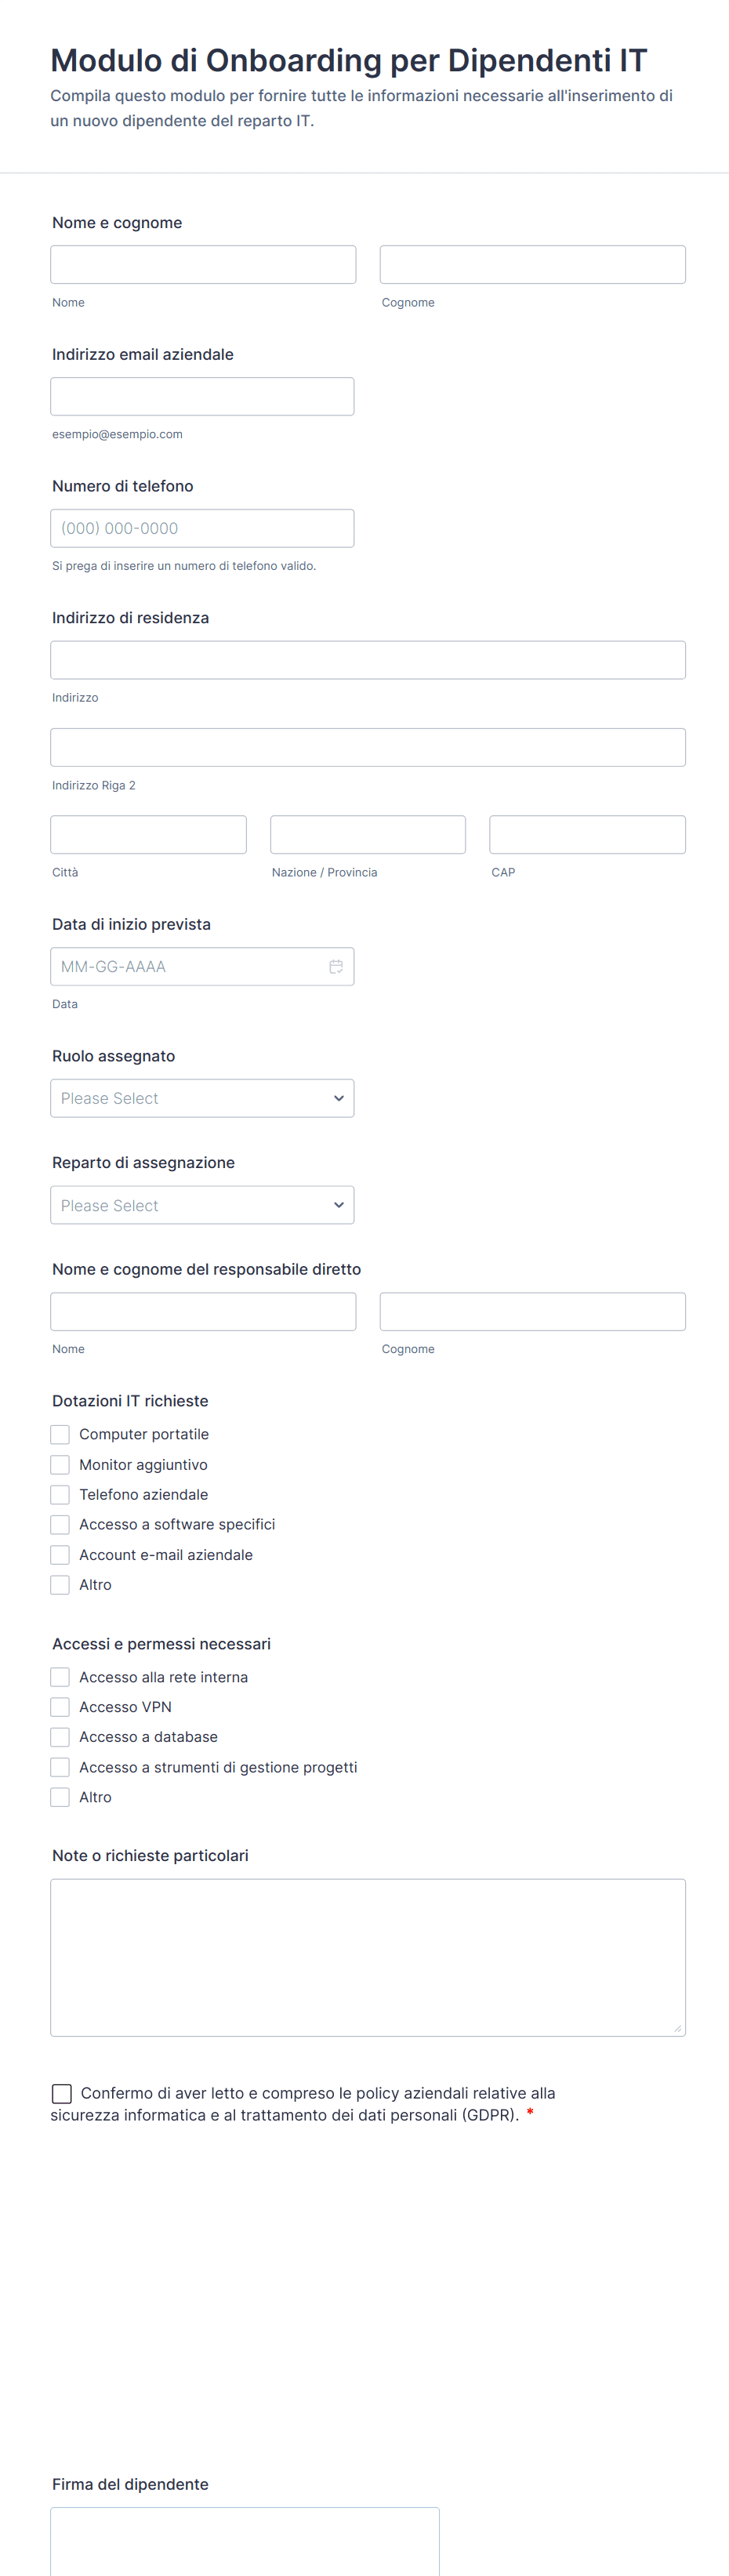Click the Firma del dipendente signature box
Screen dimensions: 729x2576
(245, 2540)
